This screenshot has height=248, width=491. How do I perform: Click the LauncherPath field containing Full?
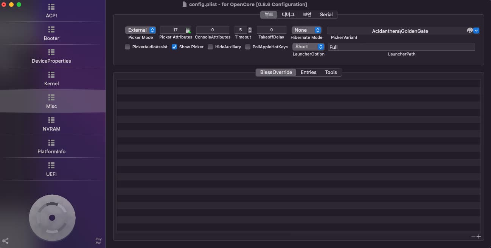coord(401,47)
